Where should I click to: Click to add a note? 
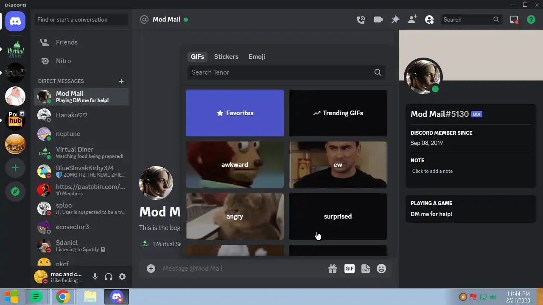point(470,171)
